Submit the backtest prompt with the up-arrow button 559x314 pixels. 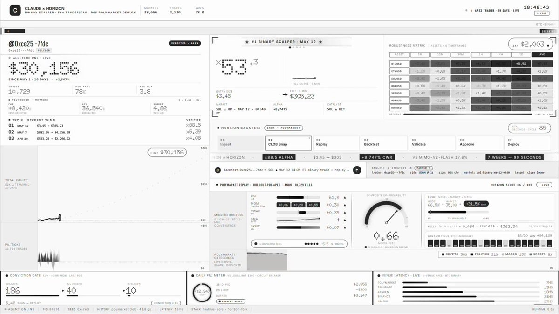coord(357,170)
